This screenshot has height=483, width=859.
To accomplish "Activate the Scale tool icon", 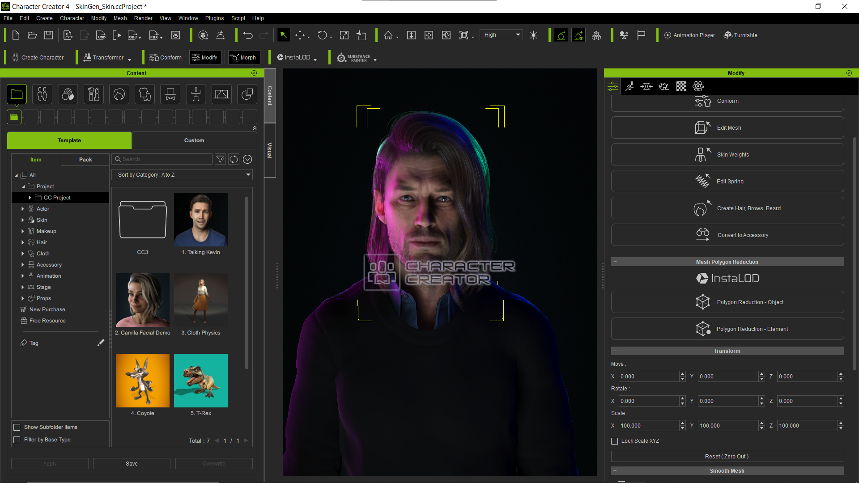I will tap(344, 35).
